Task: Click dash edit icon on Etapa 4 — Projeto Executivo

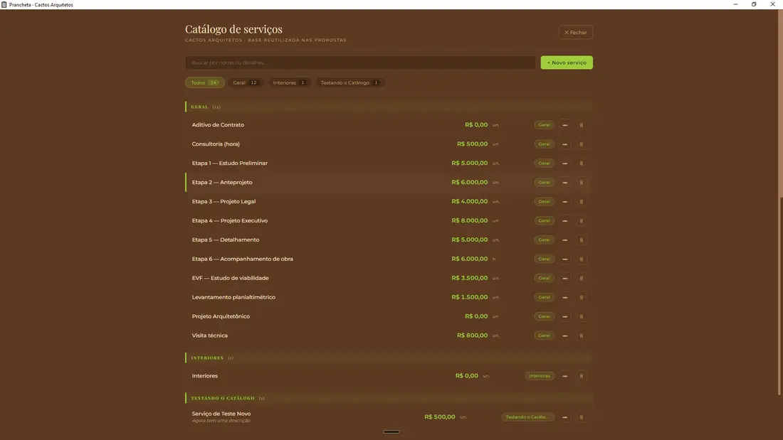Action: pyautogui.click(x=564, y=220)
